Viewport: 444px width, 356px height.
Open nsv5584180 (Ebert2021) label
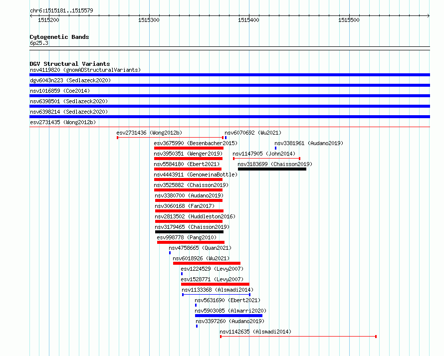(x=187, y=164)
